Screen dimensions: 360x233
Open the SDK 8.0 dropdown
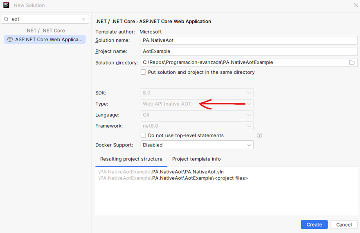pyautogui.click(x=197, y=93)
